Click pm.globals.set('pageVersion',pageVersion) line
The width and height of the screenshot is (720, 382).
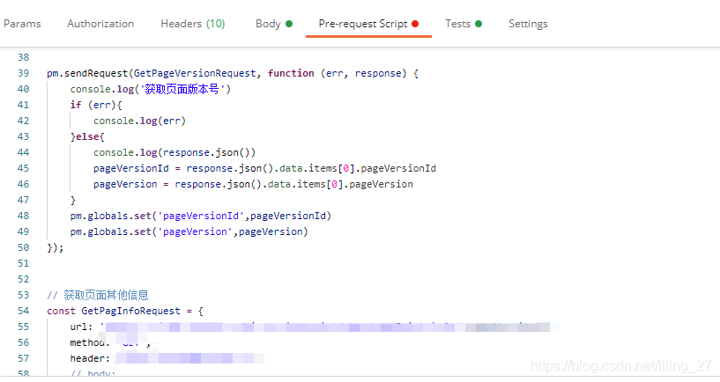189,231
